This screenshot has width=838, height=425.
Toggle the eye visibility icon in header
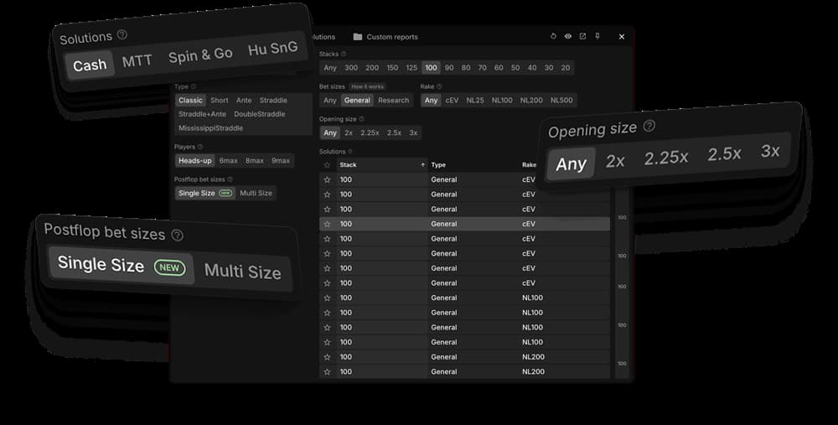coord(568,36)
